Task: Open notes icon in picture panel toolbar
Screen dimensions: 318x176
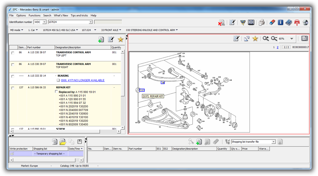Action: [236, 38]
